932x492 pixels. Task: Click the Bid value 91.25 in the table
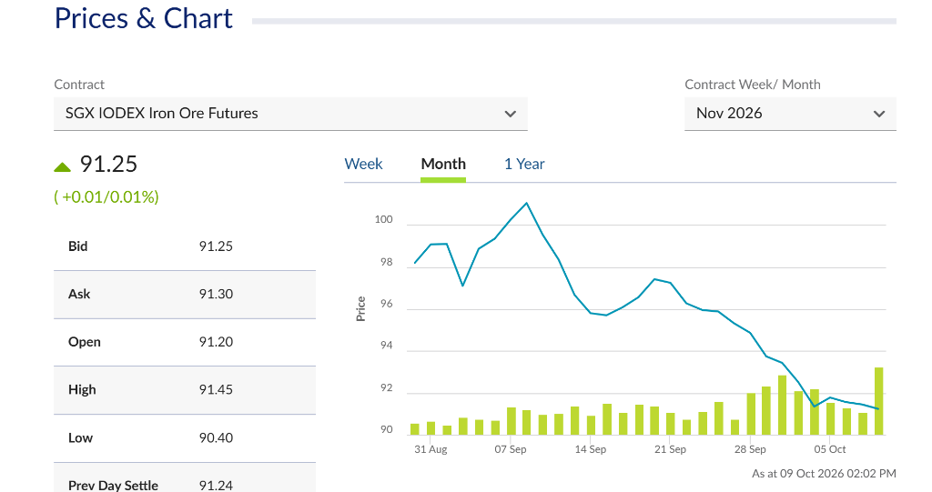tap(216, 246)
